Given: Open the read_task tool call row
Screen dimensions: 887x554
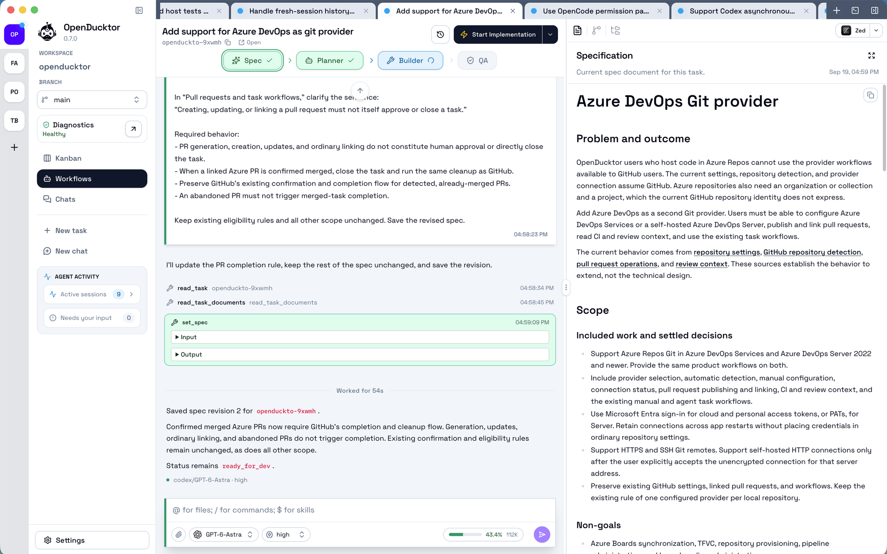Looking at the screenshot, I should (360, 288).
